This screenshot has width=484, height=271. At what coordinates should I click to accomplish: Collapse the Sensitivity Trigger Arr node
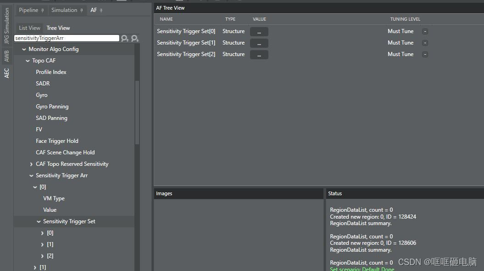click(x=31, y=175)
